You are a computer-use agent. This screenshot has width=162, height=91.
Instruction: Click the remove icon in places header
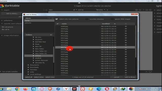tap(53, 18)
